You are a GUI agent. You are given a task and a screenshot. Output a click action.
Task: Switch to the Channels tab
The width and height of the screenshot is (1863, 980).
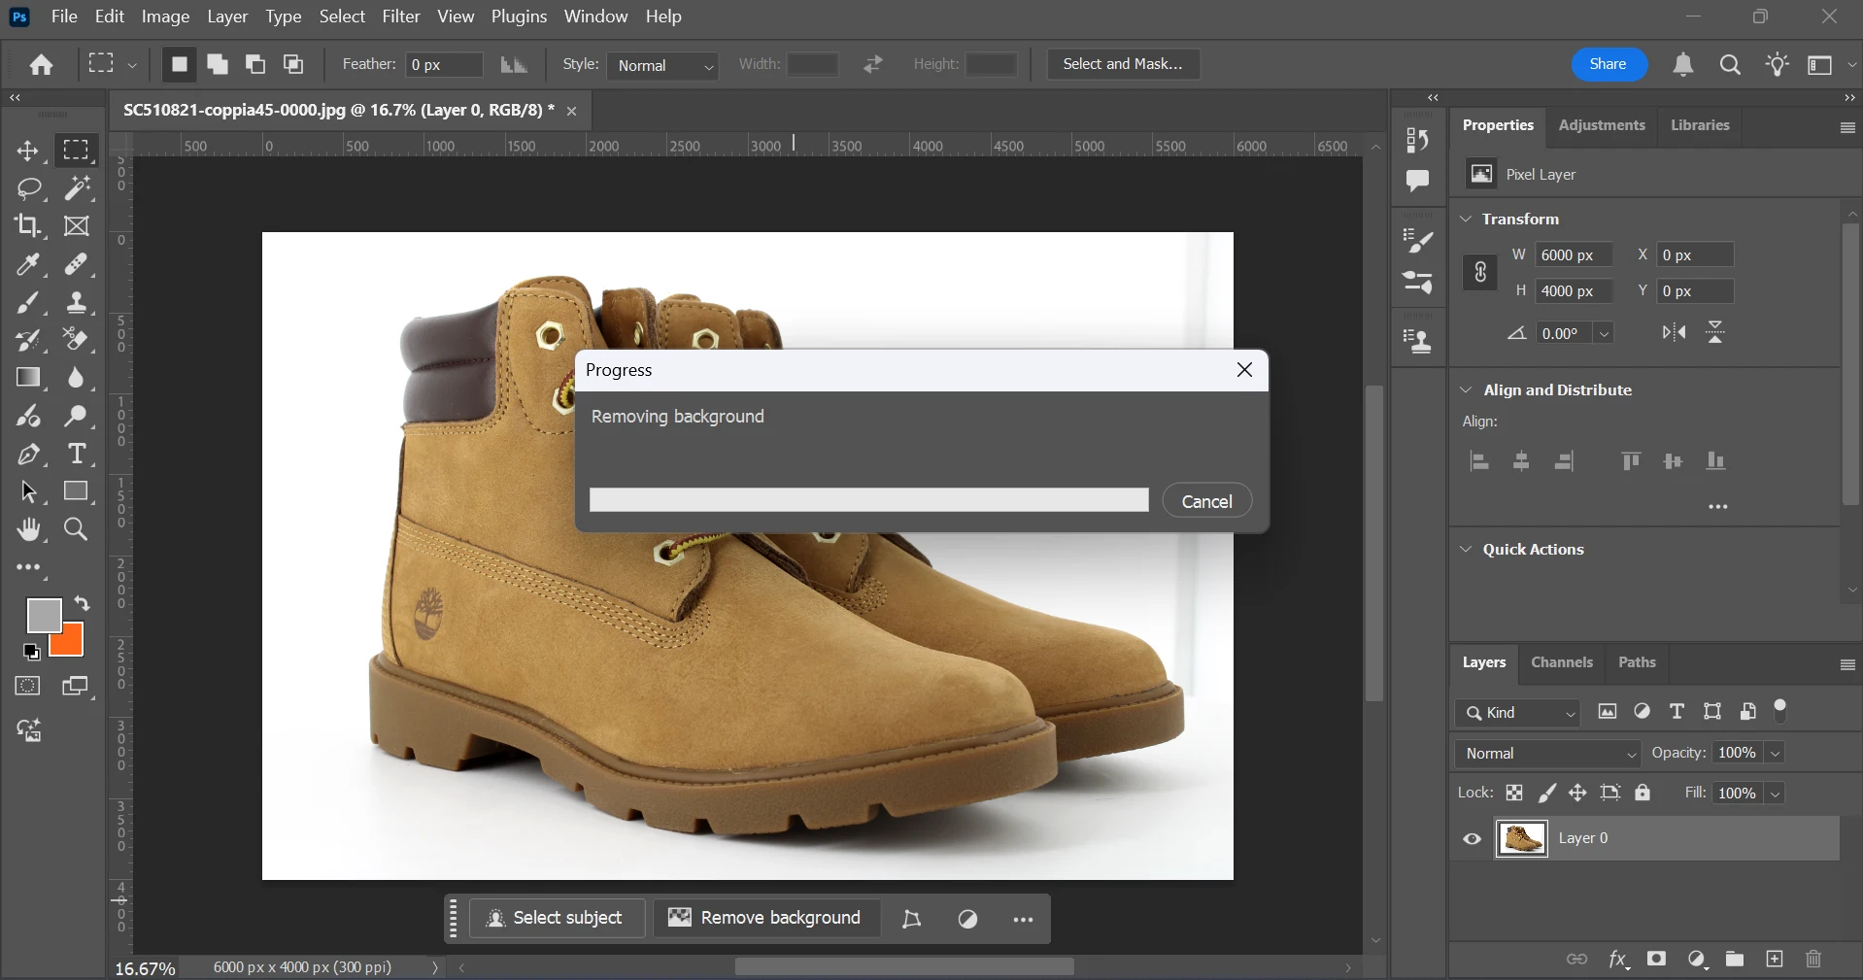pyautogui.click(x=1562, y=662)
